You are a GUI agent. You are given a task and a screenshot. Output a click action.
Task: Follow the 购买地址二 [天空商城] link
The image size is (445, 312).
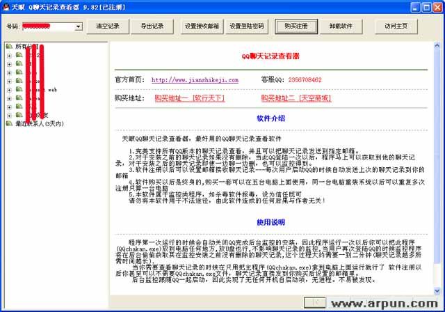[x=296, y=98]
